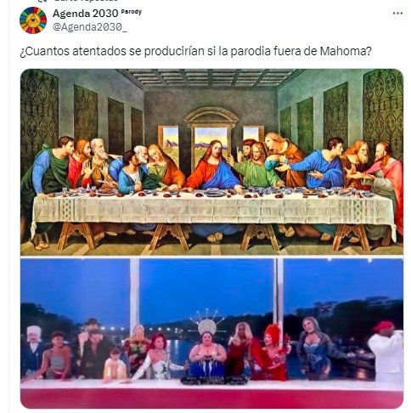Select the tweet text about Mahoma

click(195, 51)
